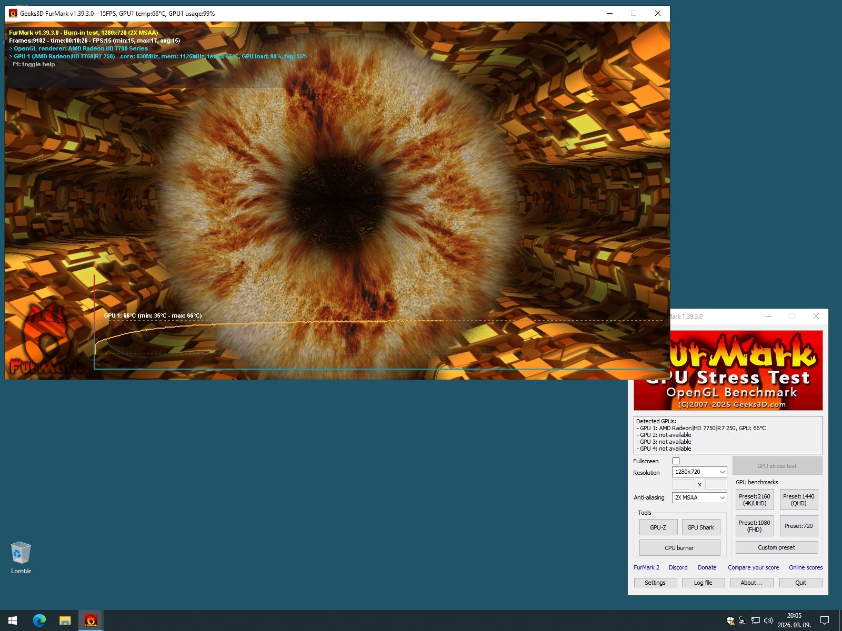842x631 pixels.
Task: Click the 'Tools' group label
Action: click(x=645, y=513)
